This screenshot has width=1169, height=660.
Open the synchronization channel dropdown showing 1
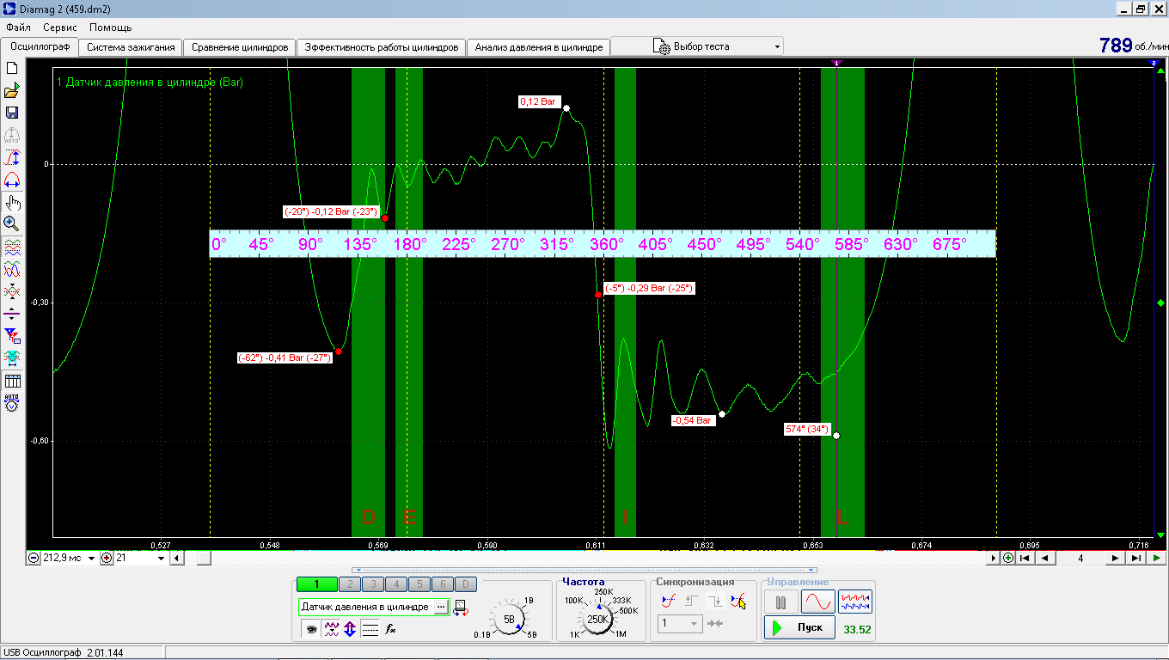tap(681, 624)
